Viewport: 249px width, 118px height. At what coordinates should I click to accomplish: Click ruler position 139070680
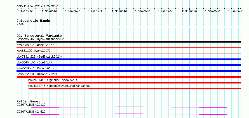[x=212, y=11]
